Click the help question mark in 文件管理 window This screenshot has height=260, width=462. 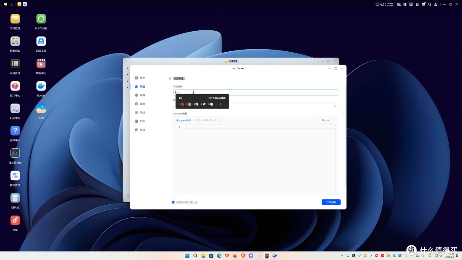314,61
